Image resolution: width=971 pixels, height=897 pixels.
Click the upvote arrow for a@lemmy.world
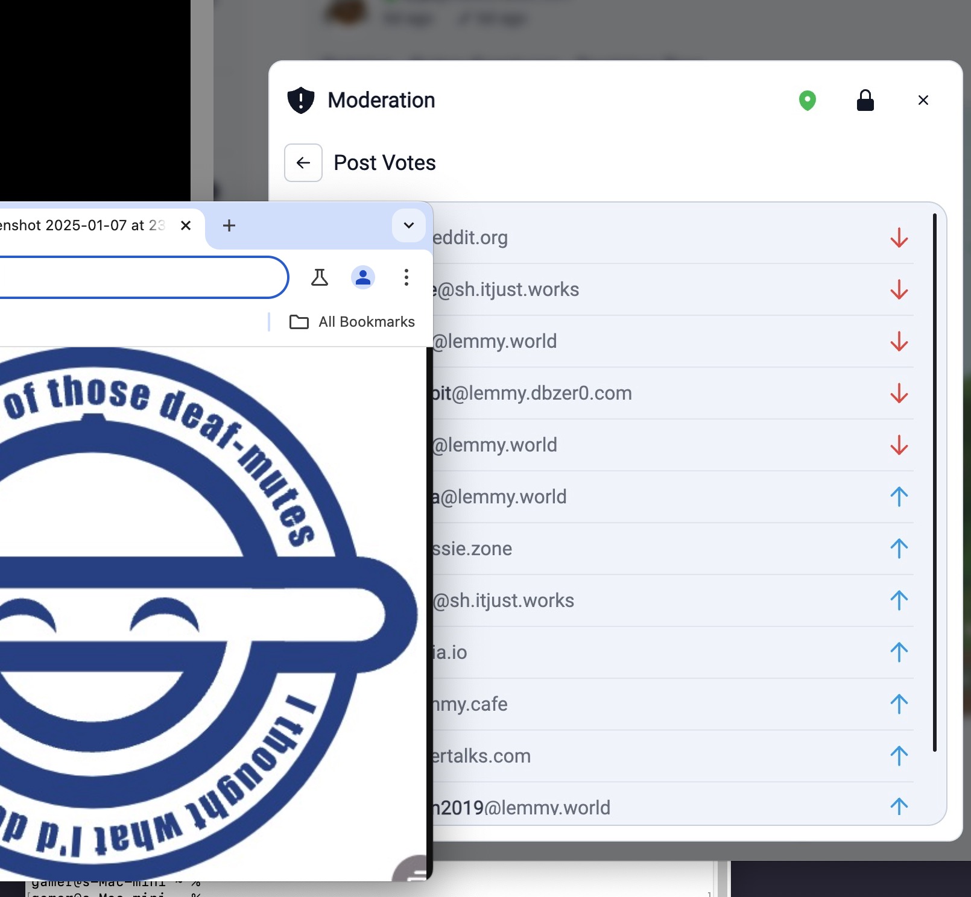[x=899, y=497]
